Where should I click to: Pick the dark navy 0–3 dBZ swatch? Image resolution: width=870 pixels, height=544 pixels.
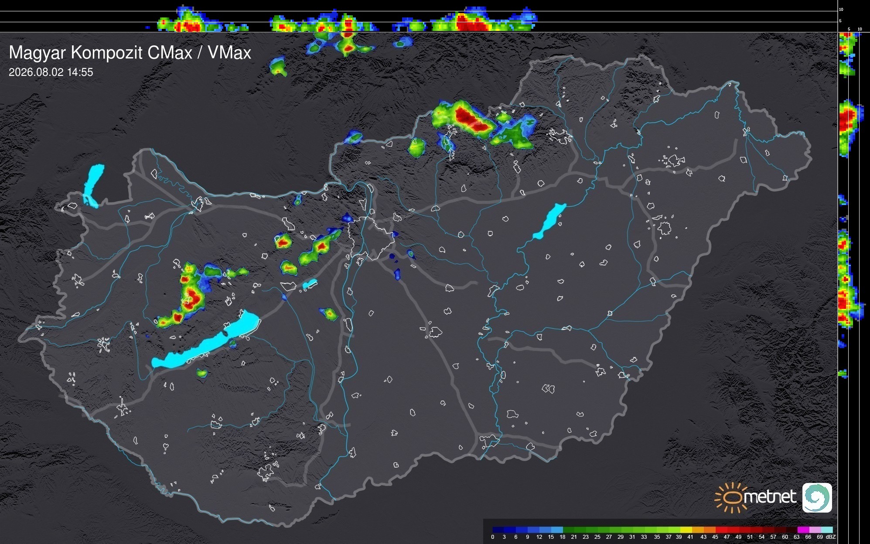click(x=498, y=530)
